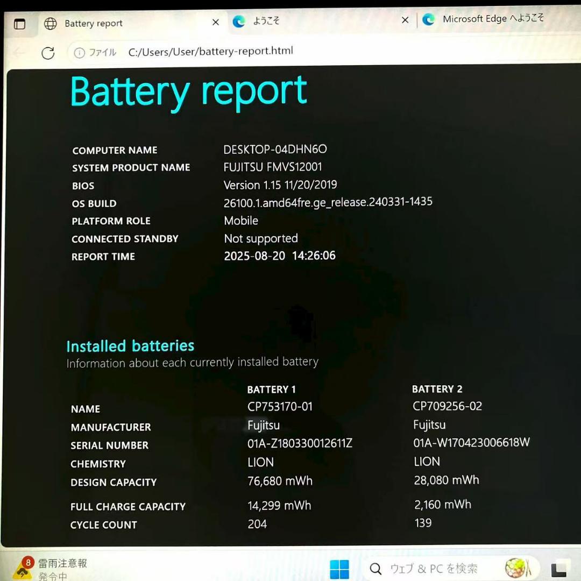Select serial number 01A-Z180330012611Z
Image resolution: width=581 pixels, height=581 pixels.
pos(300,443)
